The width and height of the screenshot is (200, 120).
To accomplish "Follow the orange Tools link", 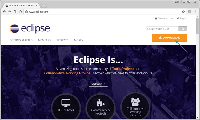I will click(116, 69).
